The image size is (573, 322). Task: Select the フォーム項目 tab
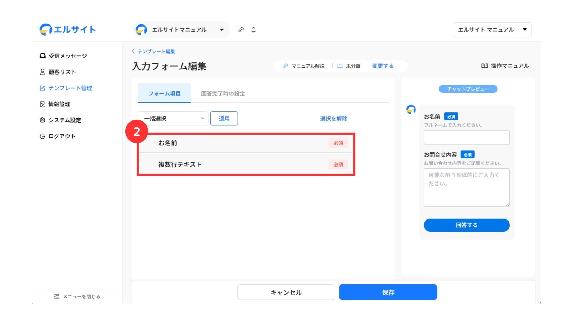coord(164,94)
